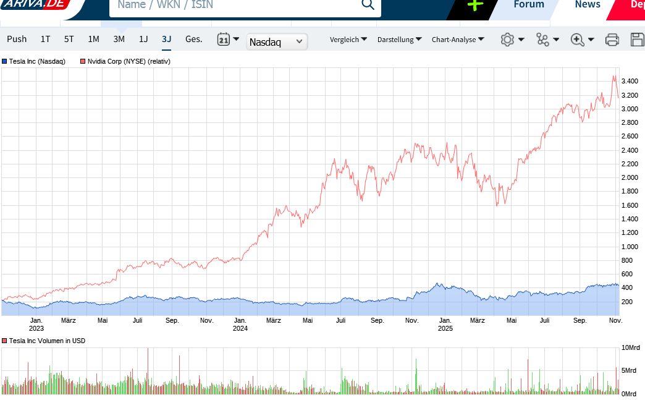
Task: Open the News tab
Action: coord(588,4)
